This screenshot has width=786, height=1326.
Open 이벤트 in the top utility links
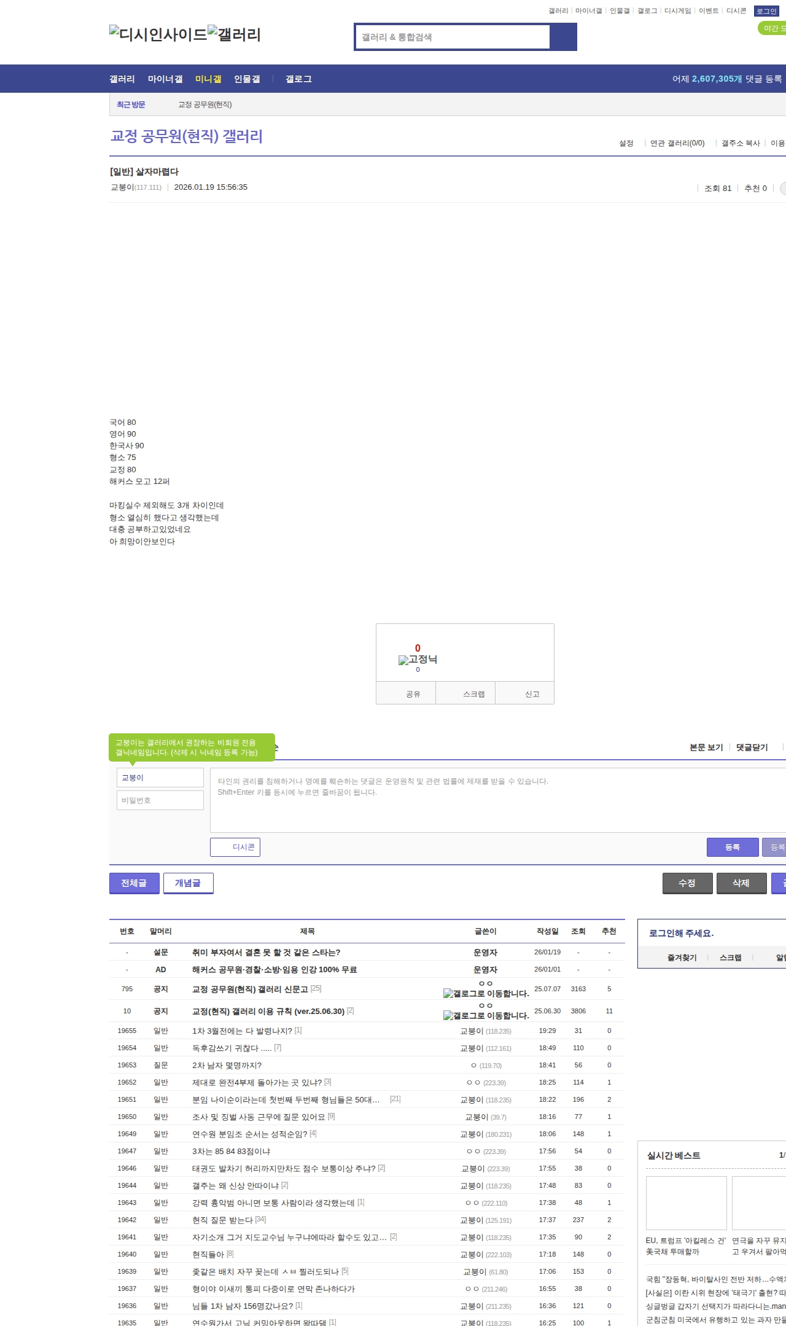[x=709, y=11]
